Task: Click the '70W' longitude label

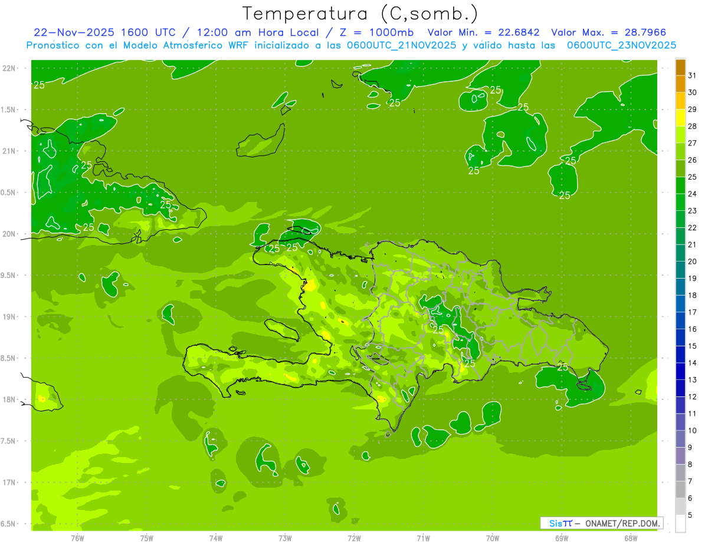Action: tap(493, 538)
